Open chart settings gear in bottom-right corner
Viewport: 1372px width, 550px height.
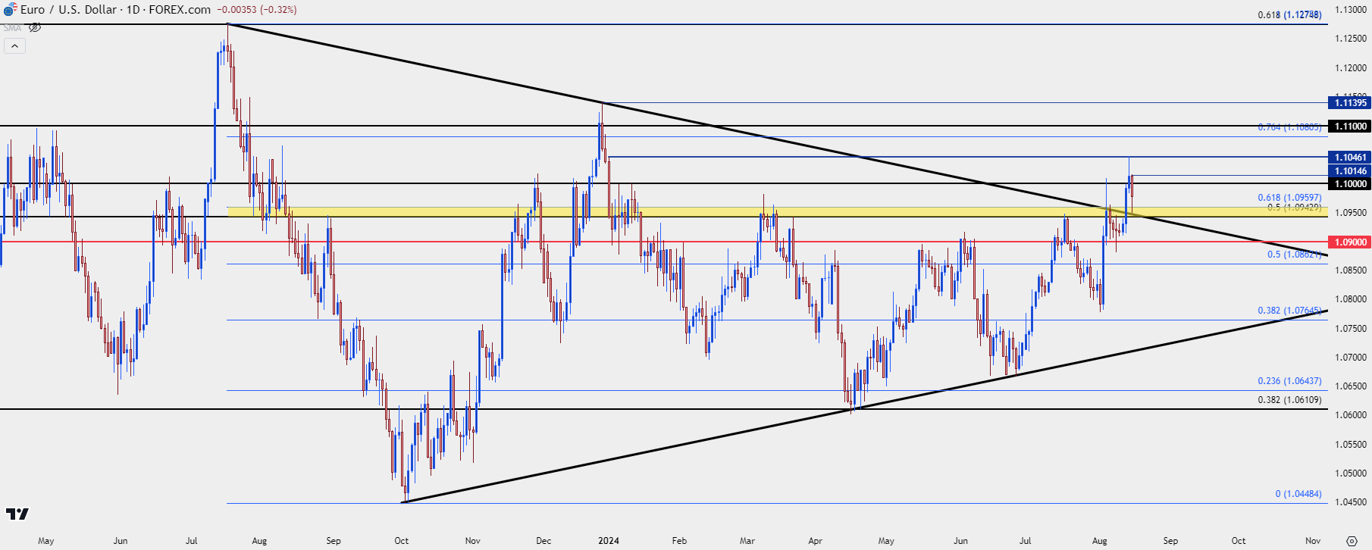pos(1352,541)
